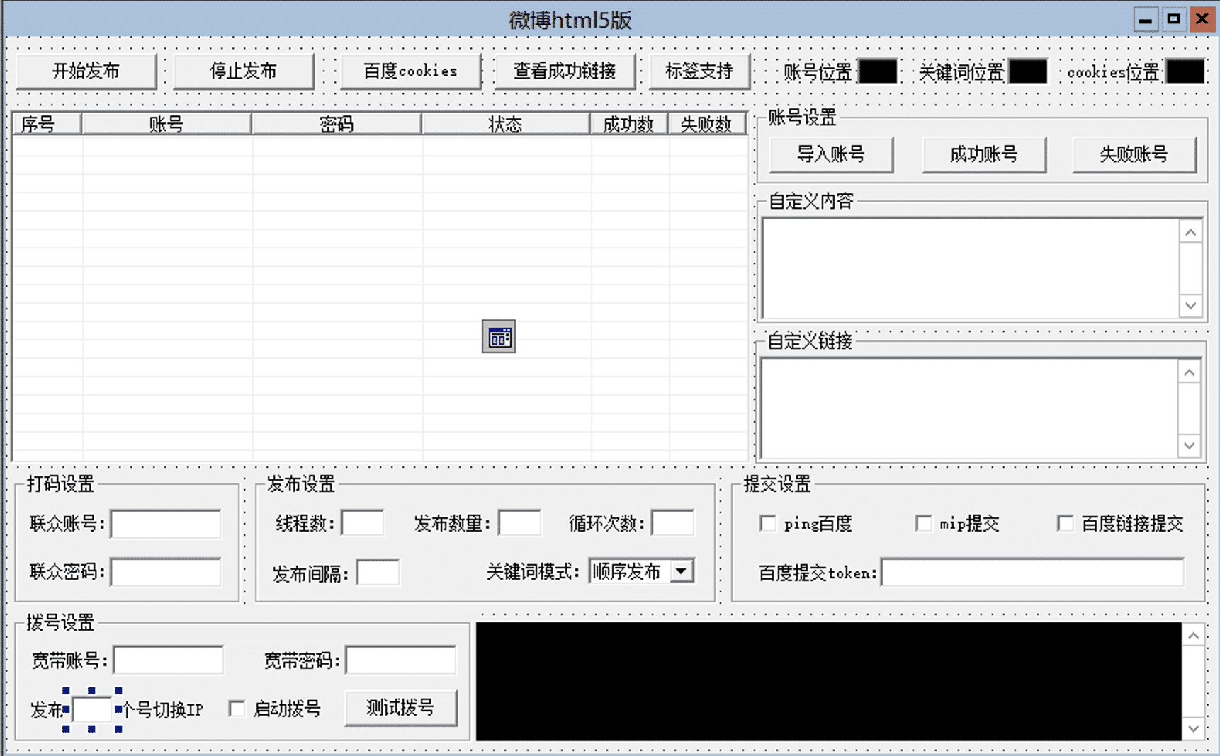1220x756 pixels.
Task: Click the 停止发布 button
Action: pyautogui.click(x=243, y=71)
